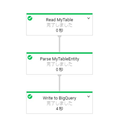Click 完了しました status under Write to BigQuery
126x133 pixels.
coord(59,103)
